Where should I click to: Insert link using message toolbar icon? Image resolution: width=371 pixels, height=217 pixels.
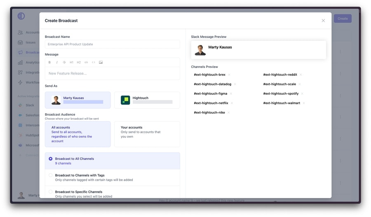point(86,63)
